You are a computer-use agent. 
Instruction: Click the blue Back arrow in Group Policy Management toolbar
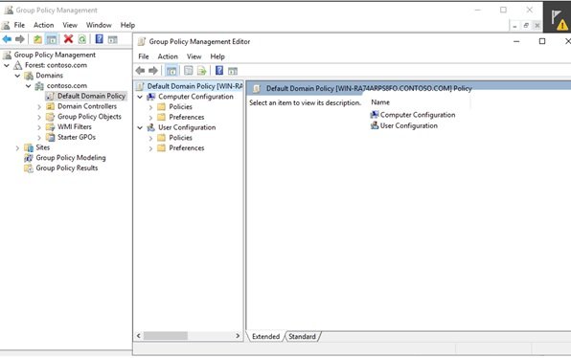7,39
